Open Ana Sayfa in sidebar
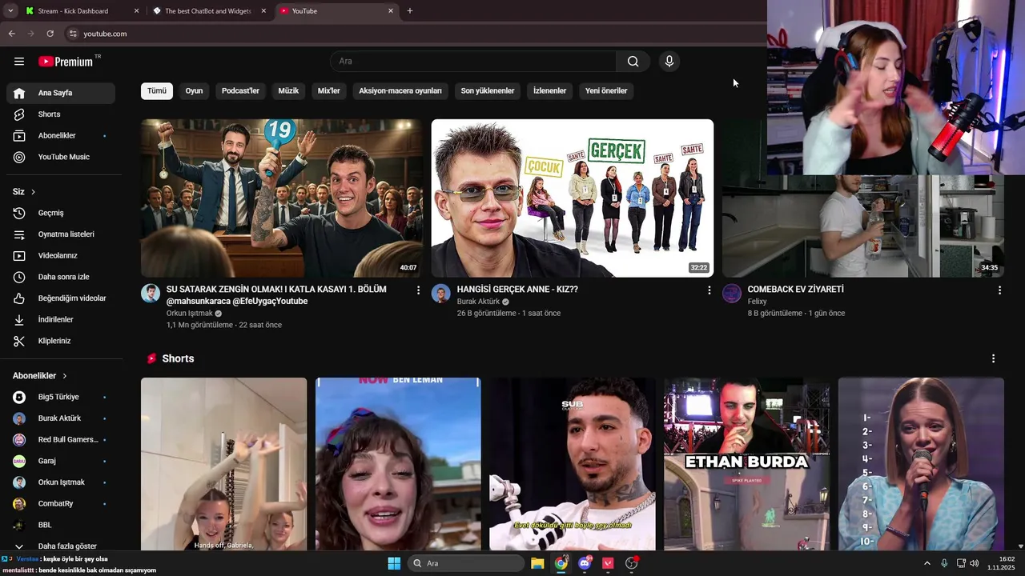Image resolution: width=1025 pixels, height=576 pixels. click(61, 93)
